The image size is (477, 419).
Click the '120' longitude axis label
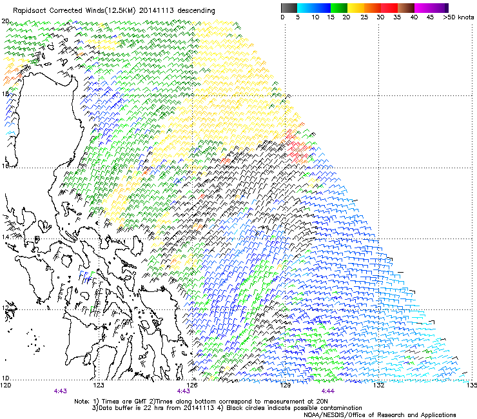click(5, 385)
